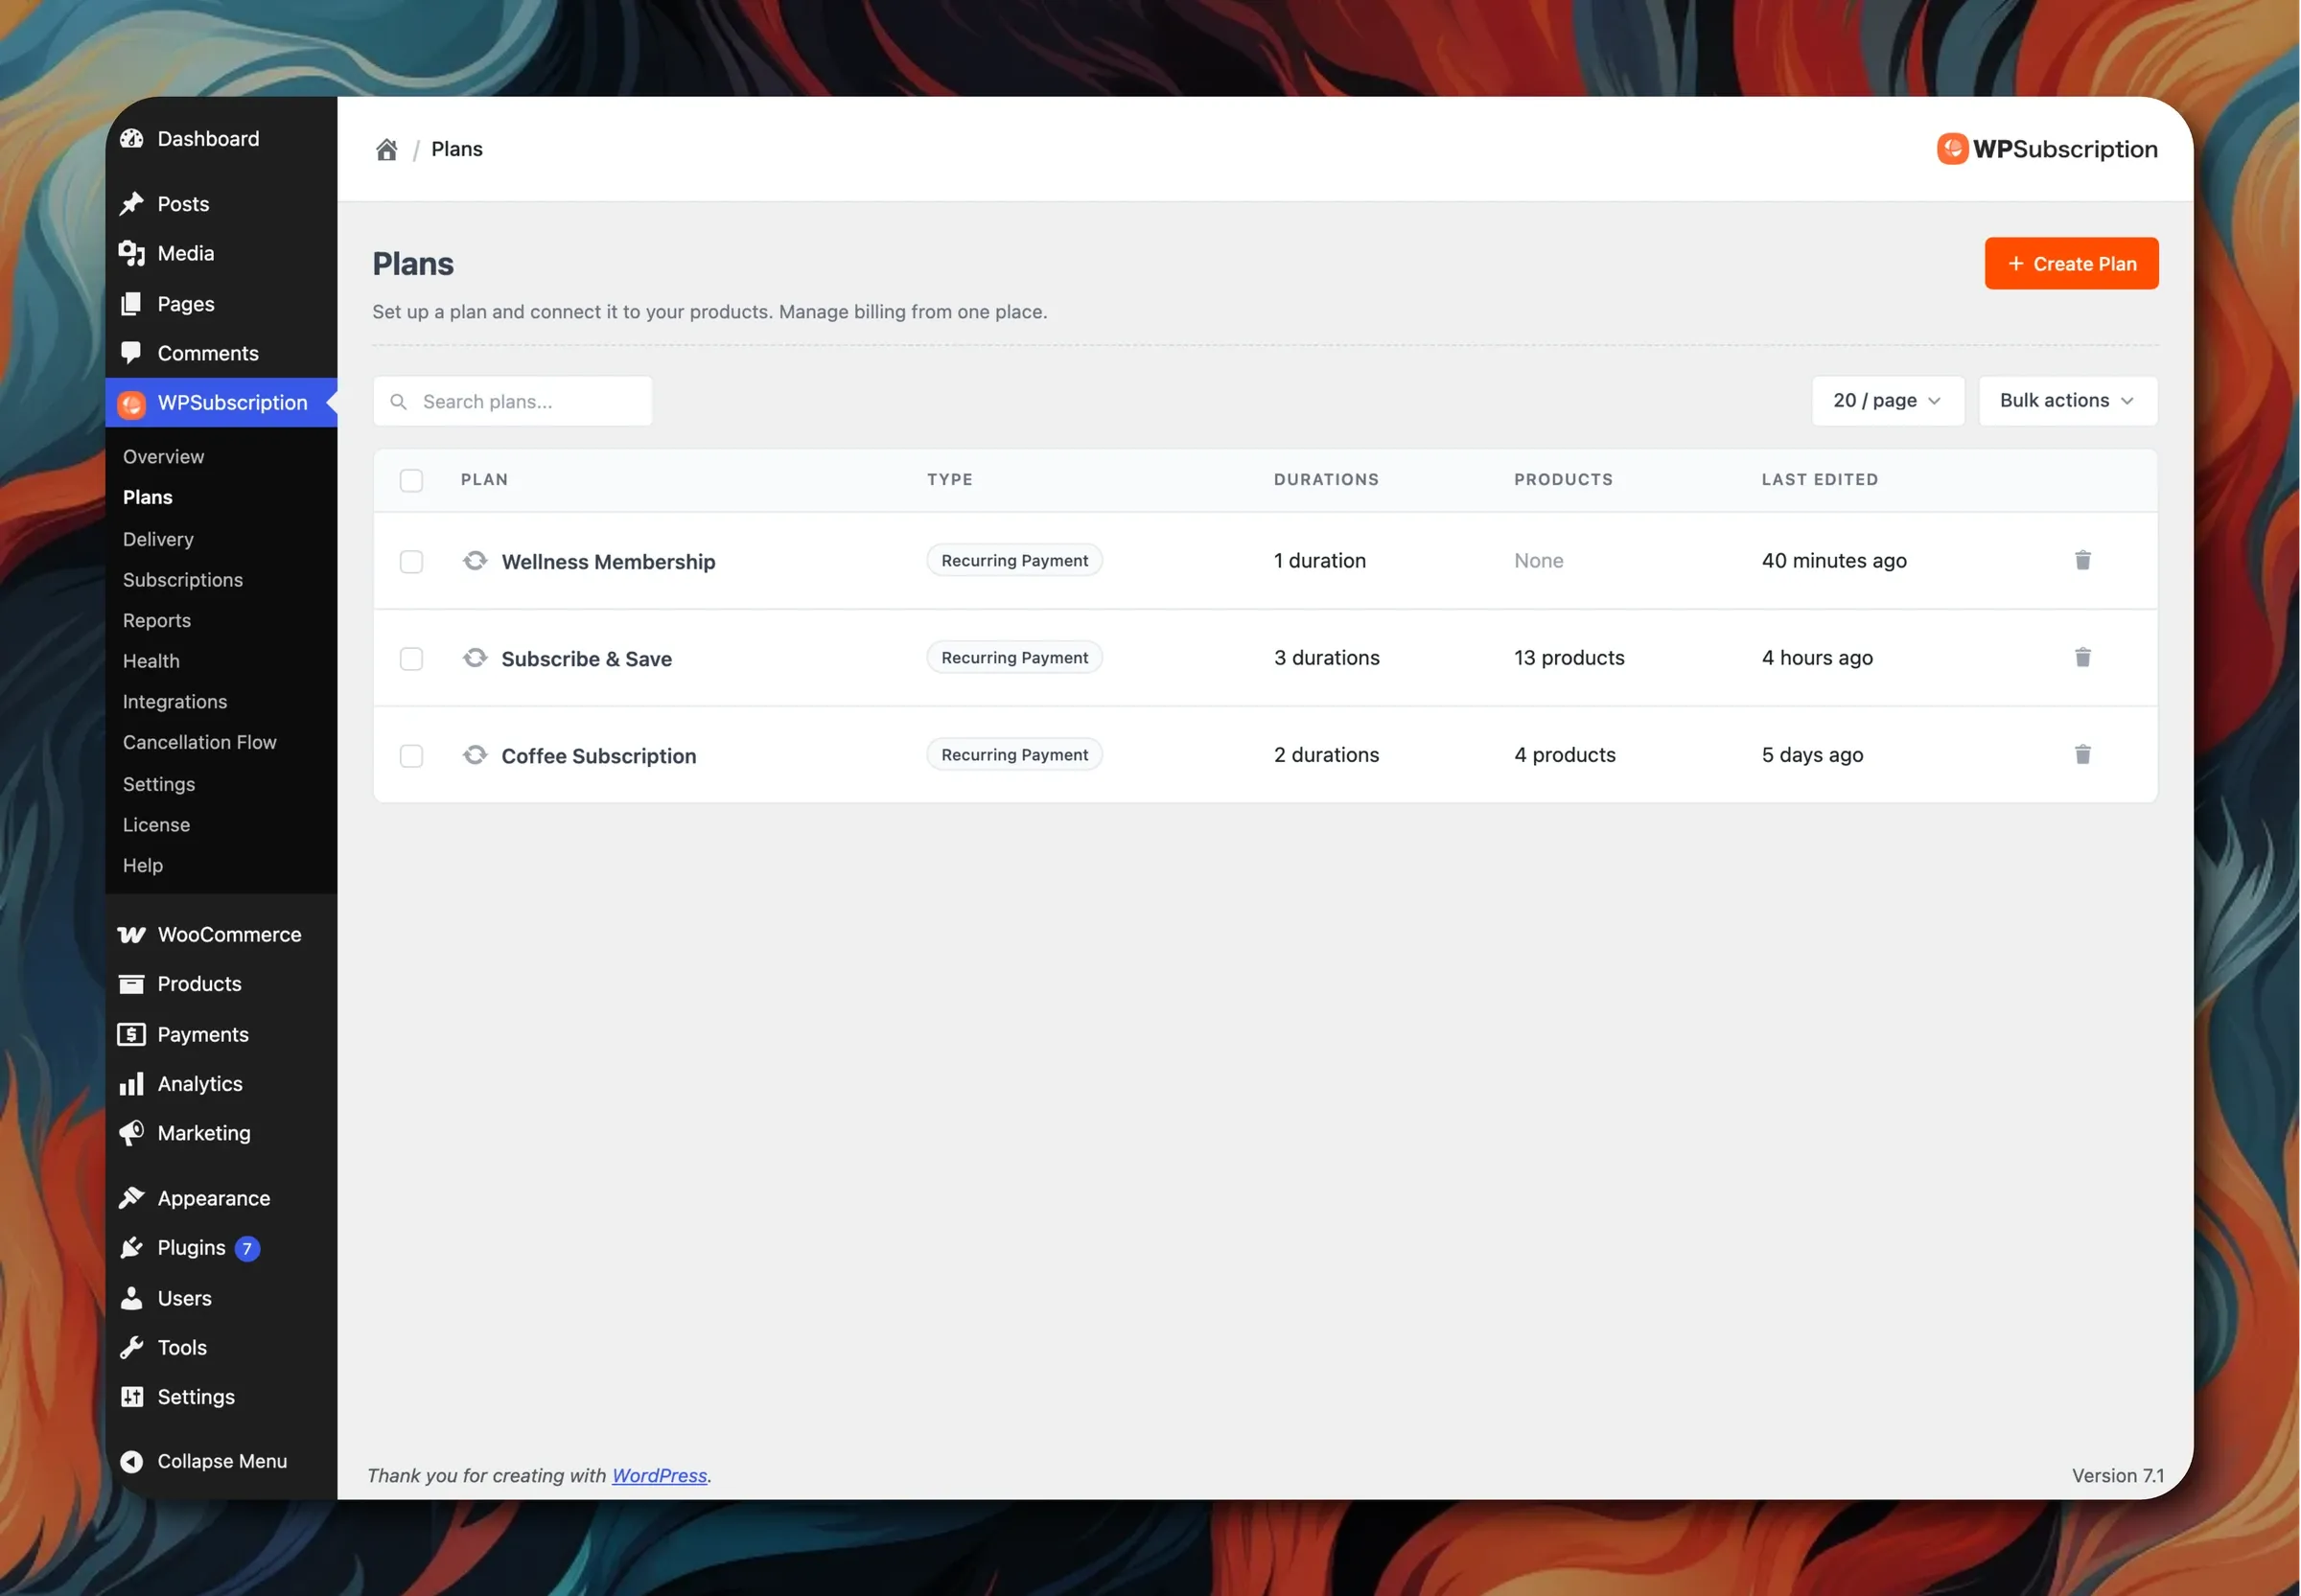Open the Health submenu item
2301x1596 pixels.
[x=151, y=661]
